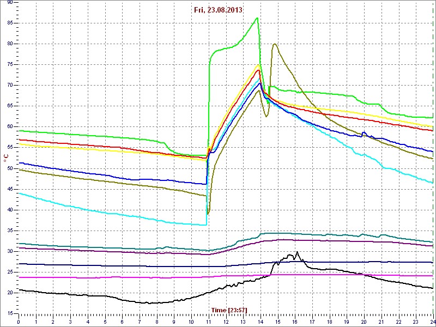The image size is (436, 327).
Task: Click the "Time [23:57]" axis caption
Action: [229, 310]
